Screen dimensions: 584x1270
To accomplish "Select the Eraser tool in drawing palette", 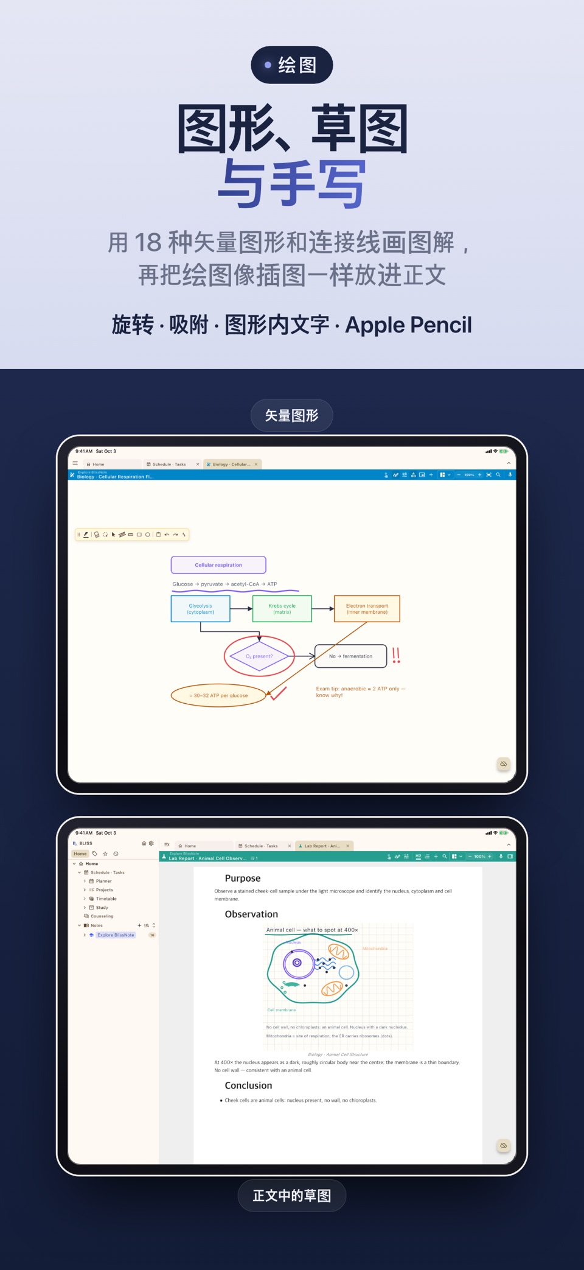I will coord(96,535).
